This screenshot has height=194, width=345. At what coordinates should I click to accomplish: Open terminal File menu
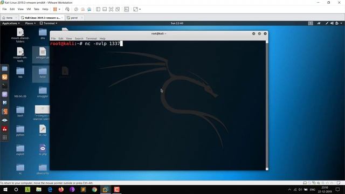tap(53, 38)
